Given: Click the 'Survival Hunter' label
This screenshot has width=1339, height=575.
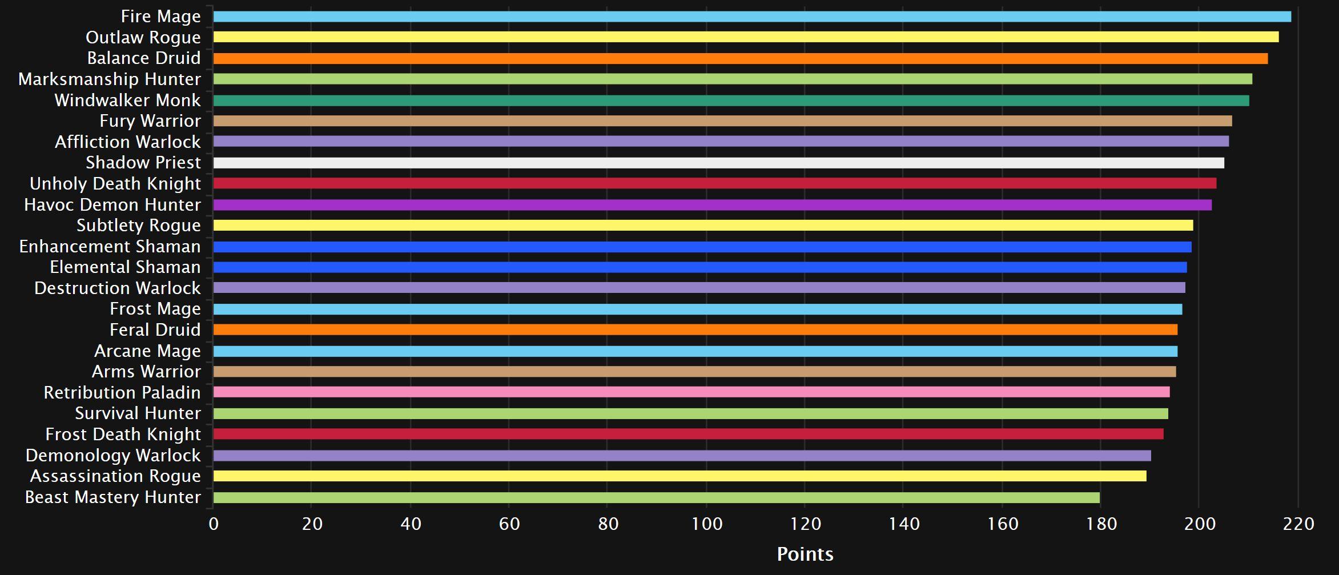Looking at the screenshot, I should pos(138,413).
